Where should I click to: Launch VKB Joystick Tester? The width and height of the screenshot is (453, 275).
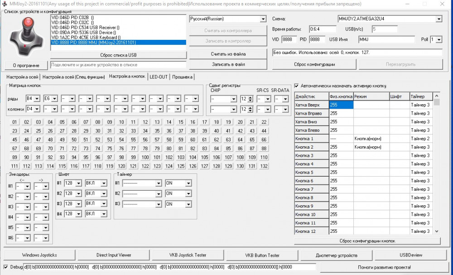coord(188,255)
